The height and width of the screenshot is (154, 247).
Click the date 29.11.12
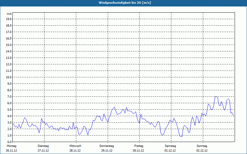pos(107,151)
